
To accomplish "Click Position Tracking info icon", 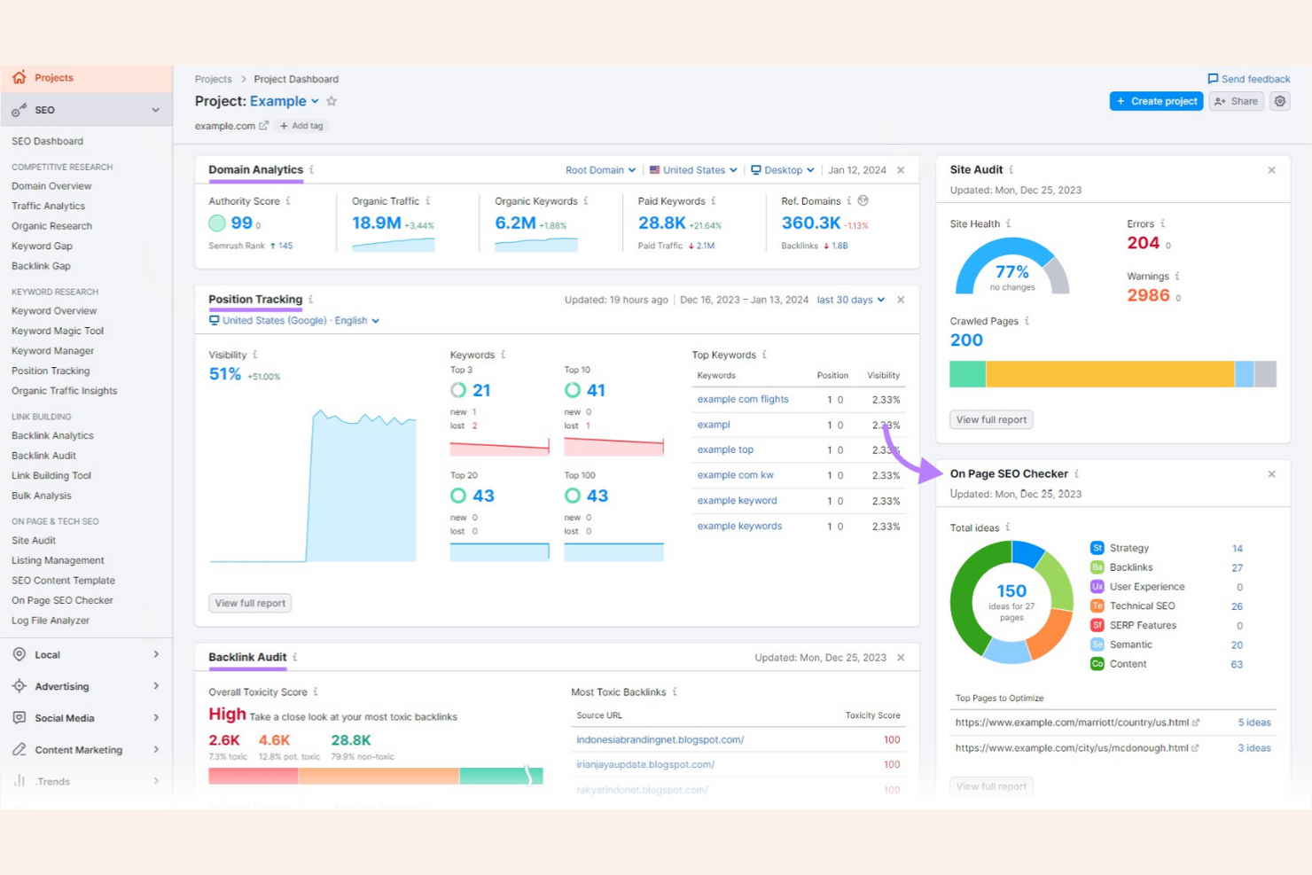I will click(310, 300).
